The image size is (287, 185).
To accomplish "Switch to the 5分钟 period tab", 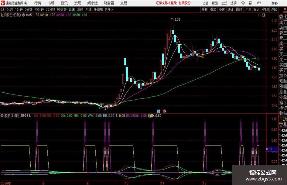I will tap(28, 9).
